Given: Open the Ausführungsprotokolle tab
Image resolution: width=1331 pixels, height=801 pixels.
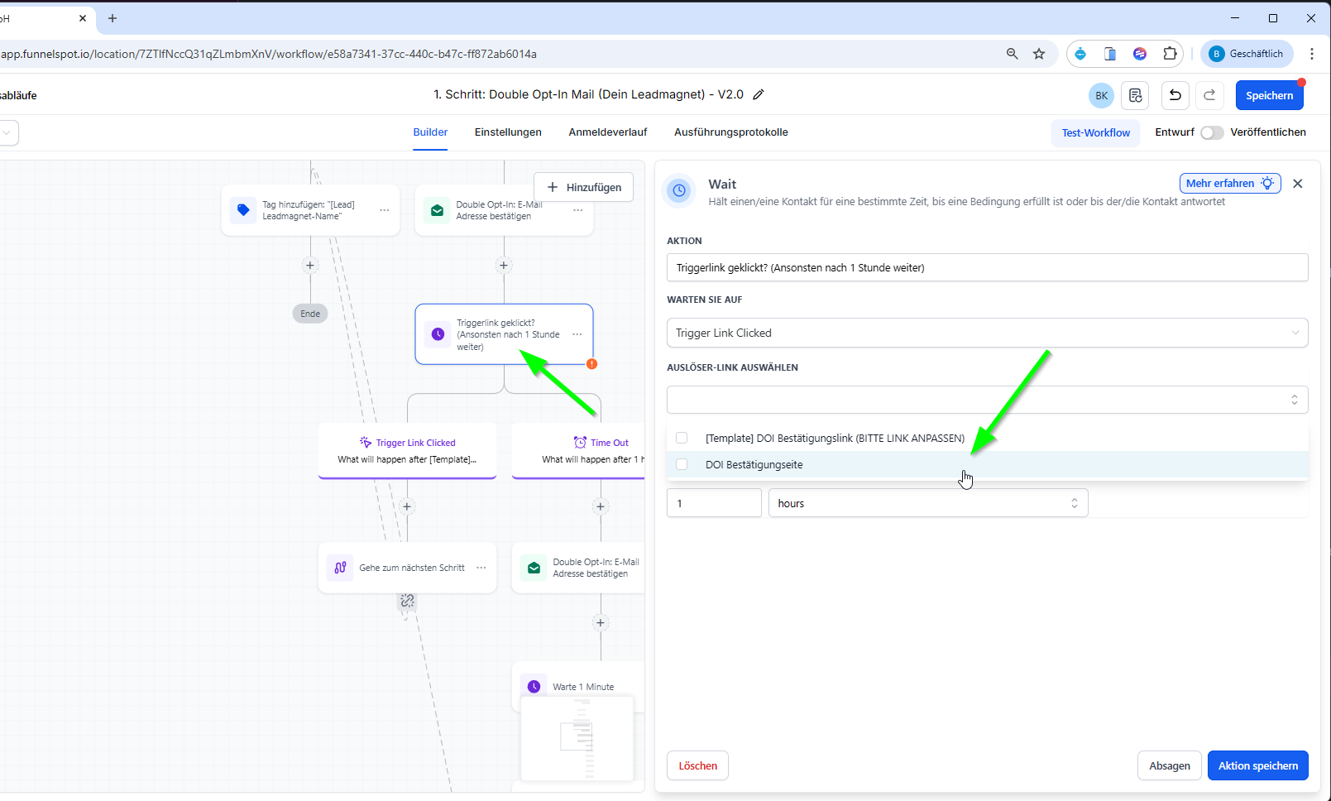Looking at the screenshot, I should click(x=731, y=132).
